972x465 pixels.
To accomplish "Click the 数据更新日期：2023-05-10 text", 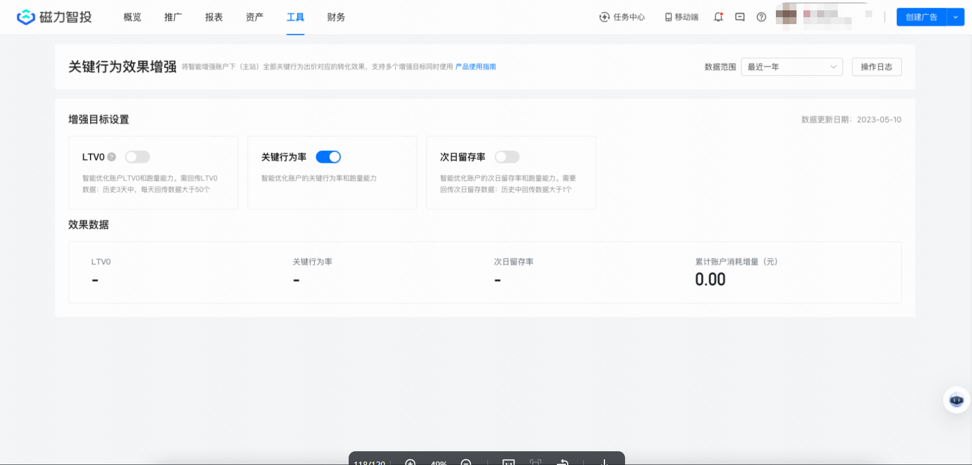I will [851, 120].
